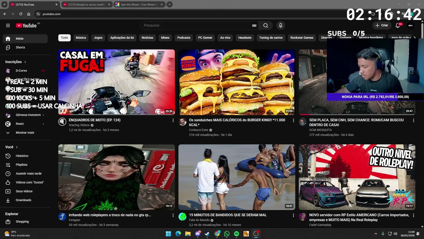
Task: Reload the page
Action: [x=21, y=14]
